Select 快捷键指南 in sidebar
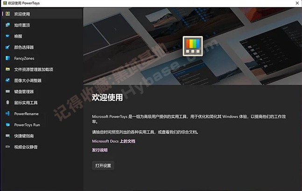 (x=42, y=136)
